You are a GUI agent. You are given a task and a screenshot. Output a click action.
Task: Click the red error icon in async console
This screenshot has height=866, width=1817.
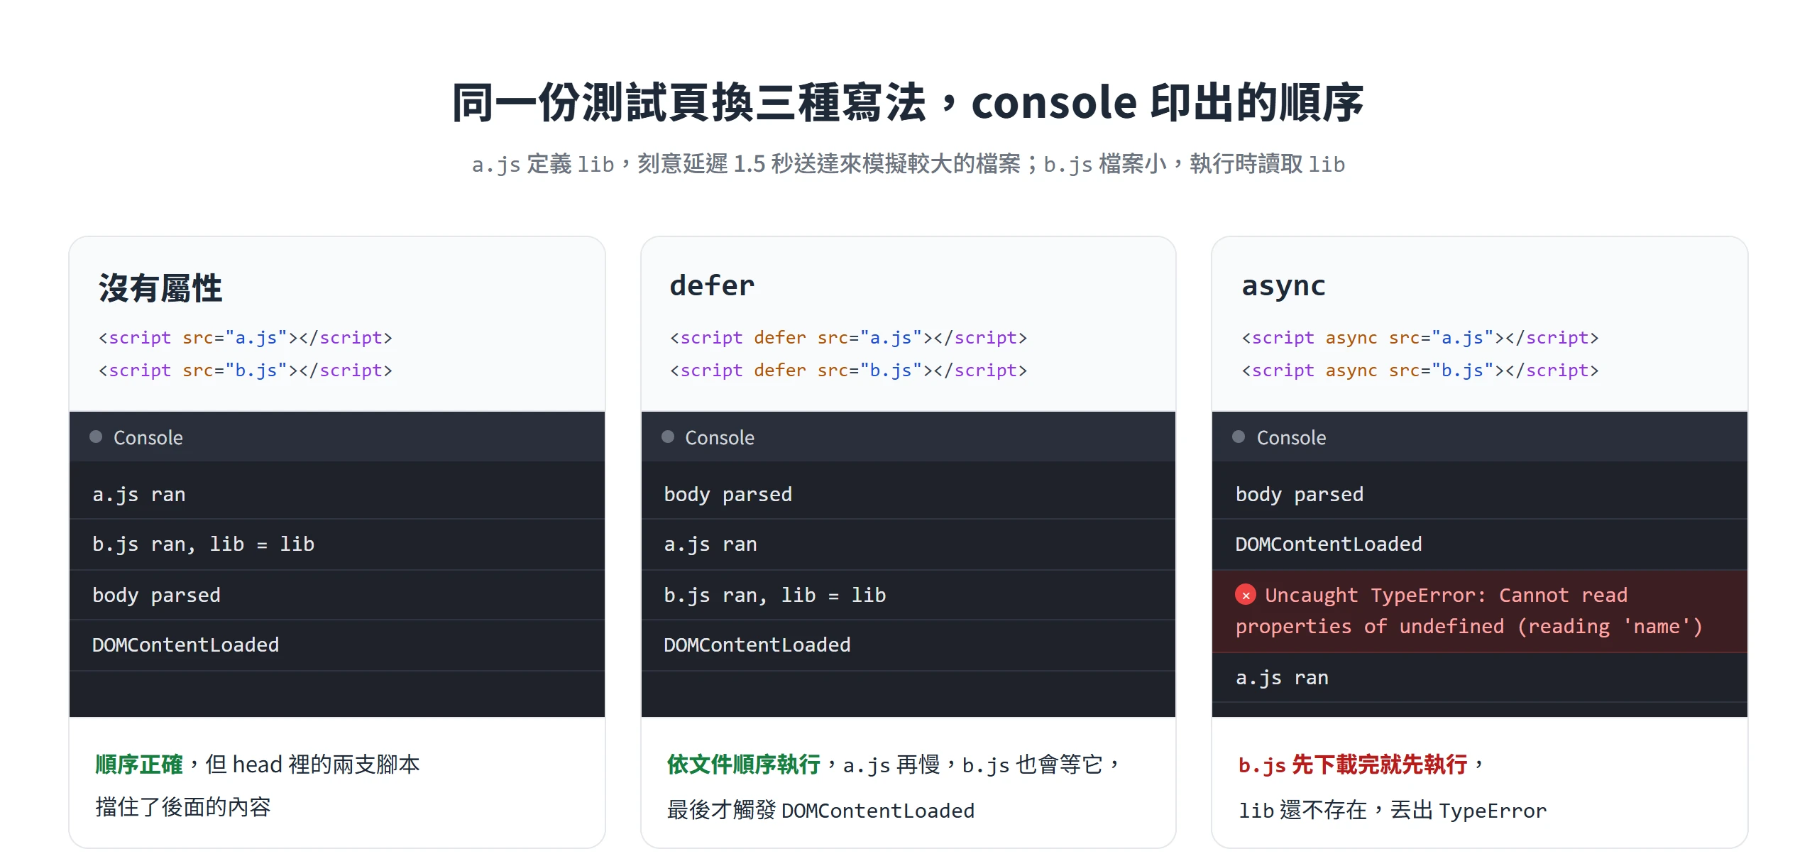(1246, 595)
